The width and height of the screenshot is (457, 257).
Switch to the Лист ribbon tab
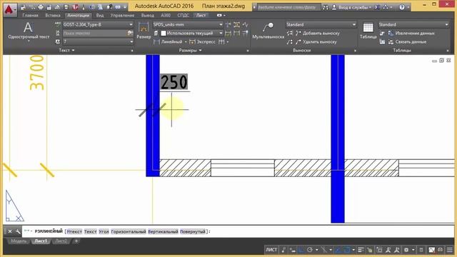pos(201,15)
